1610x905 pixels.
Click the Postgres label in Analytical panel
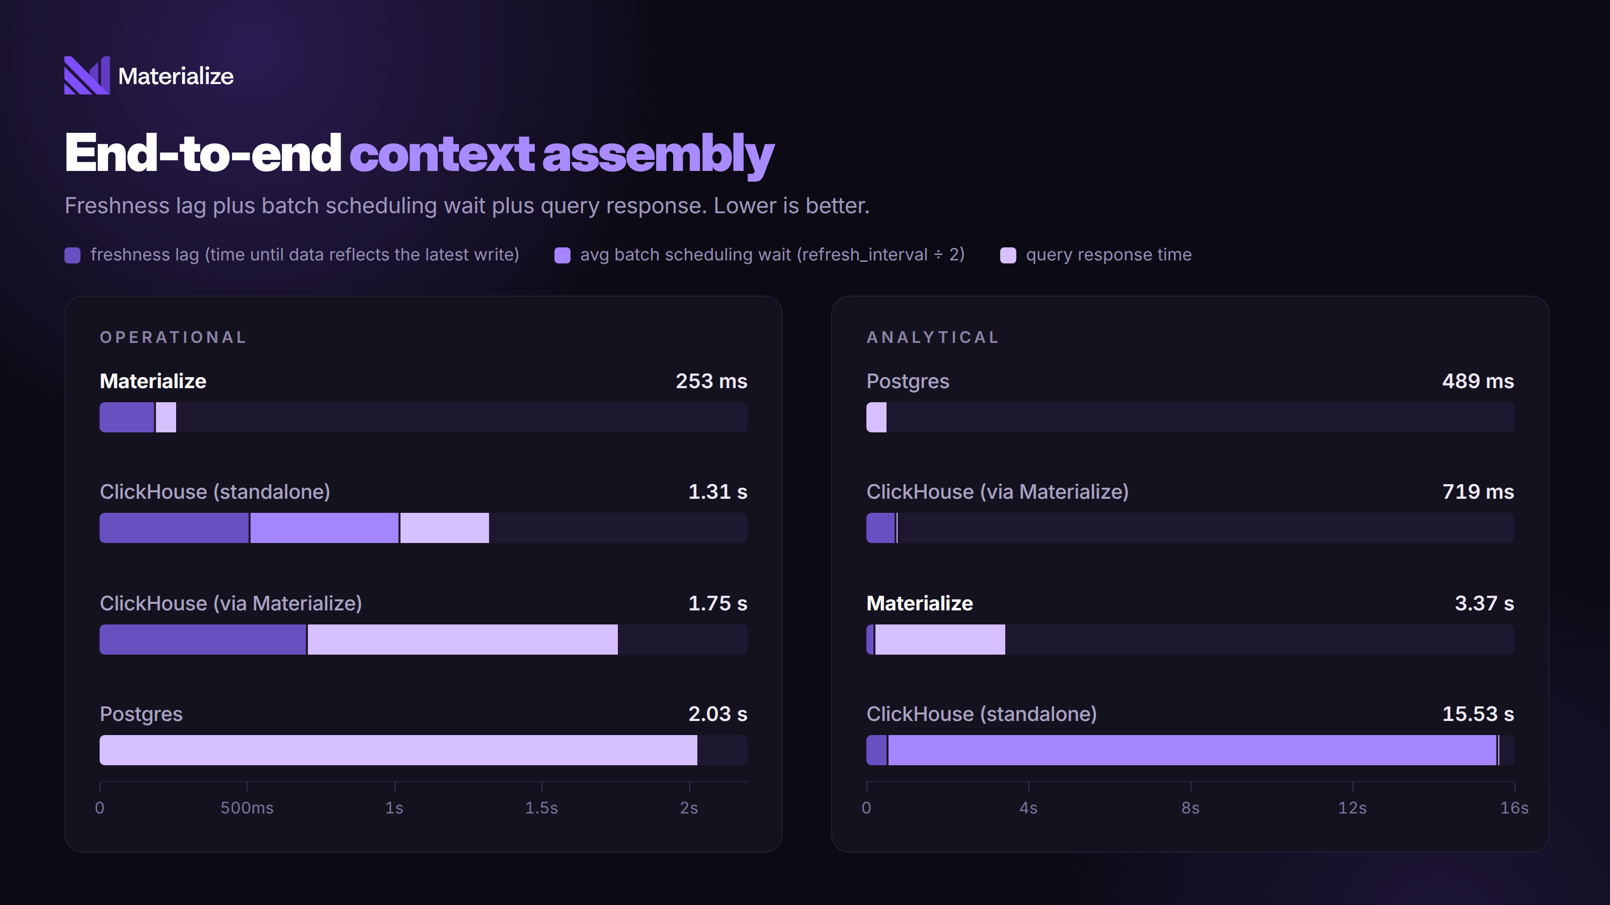[908, 382]
